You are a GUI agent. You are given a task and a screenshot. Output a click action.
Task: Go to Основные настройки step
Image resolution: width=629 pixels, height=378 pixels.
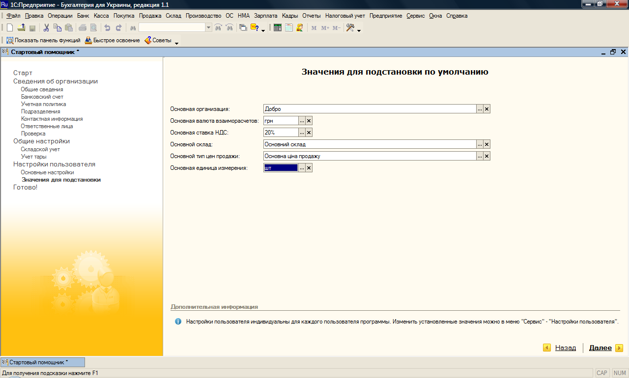pyautogui.click(x=47, y=172)
